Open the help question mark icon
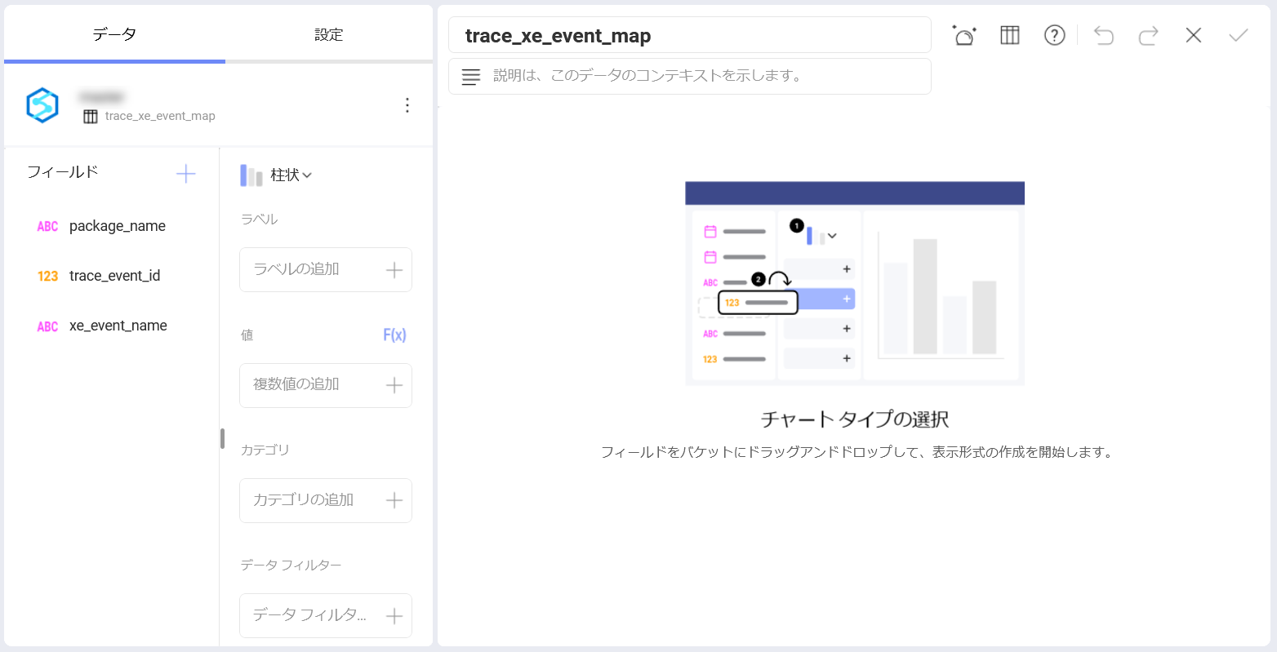The height and width of the screenshot is (652, 1277). pos(1055,35)
